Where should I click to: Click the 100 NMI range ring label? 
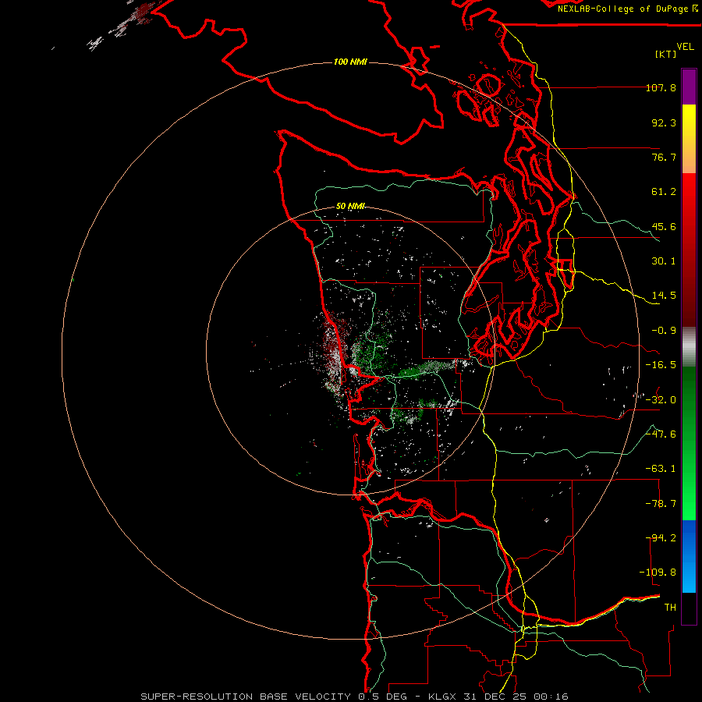click(350, 62)
